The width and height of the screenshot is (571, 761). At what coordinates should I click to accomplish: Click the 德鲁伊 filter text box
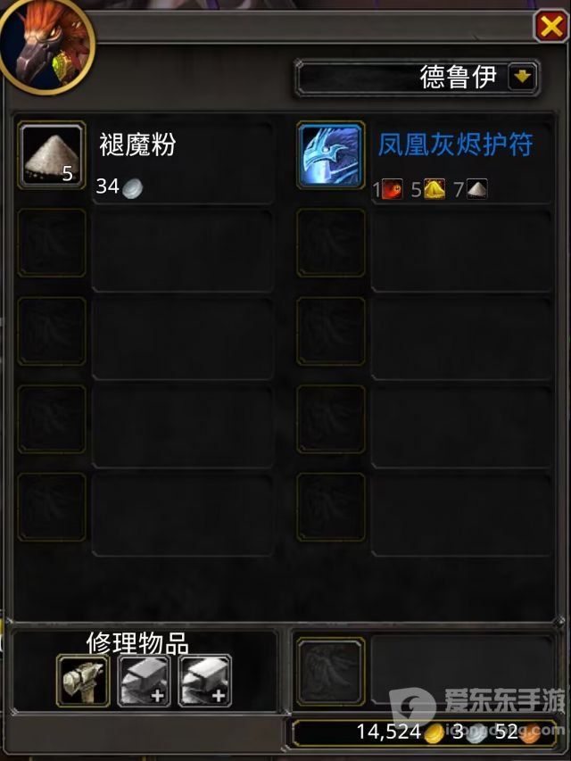tap(418, 78)
